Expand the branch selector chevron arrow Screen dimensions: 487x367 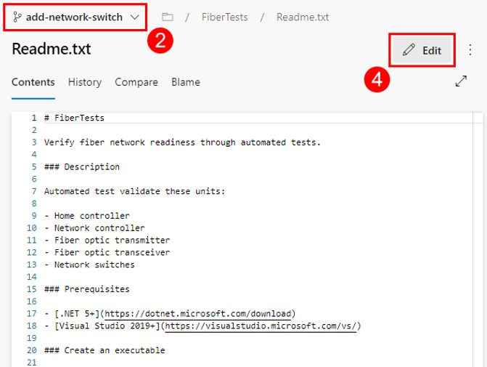(134, 17)
